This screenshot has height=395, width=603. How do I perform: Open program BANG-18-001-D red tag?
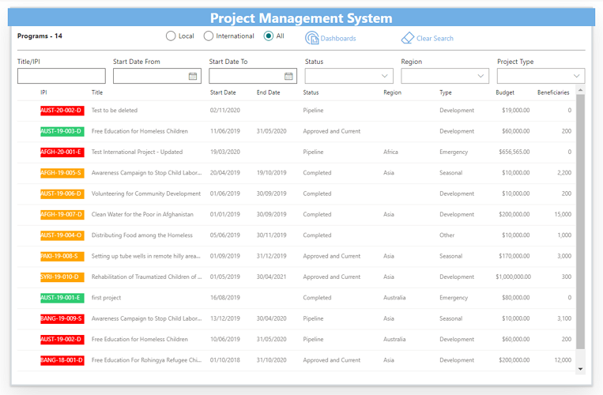coord(62,360)
